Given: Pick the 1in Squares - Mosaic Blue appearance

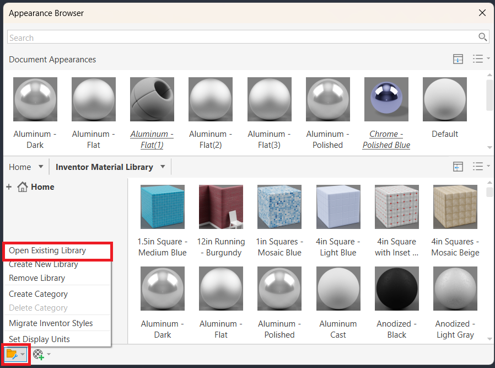Looking at the screenshot, I should click(x=279, y=221).
